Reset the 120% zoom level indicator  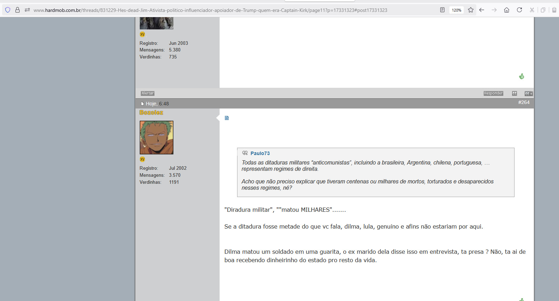point(456,10)
